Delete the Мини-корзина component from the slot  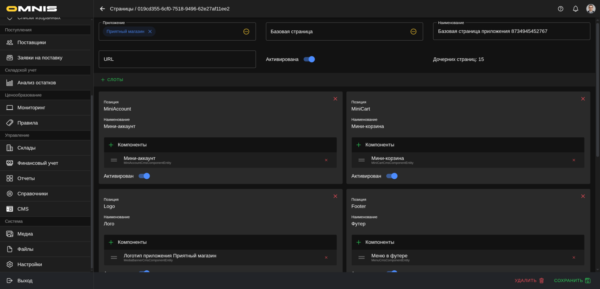(573, 160)
